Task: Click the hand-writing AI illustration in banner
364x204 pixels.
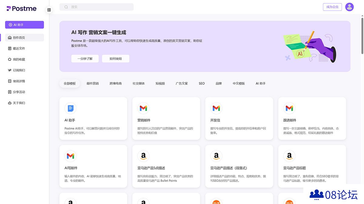Action: point(309,46)
